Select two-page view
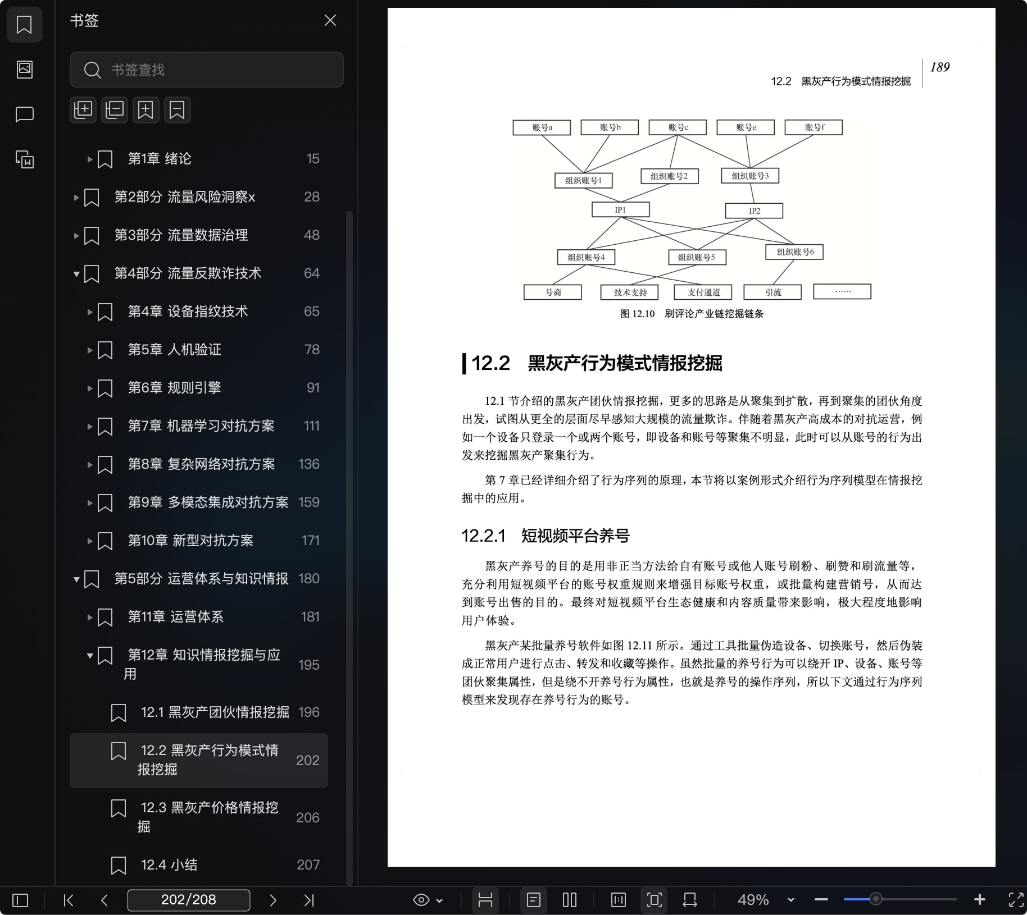 click(x=570, y=900)
